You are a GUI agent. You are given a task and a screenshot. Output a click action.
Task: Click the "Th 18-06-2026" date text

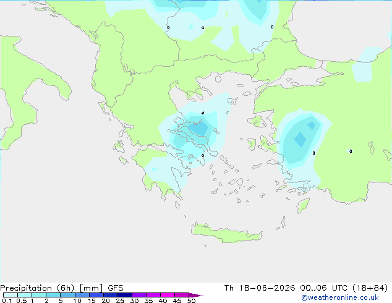(x=260, y=288)
